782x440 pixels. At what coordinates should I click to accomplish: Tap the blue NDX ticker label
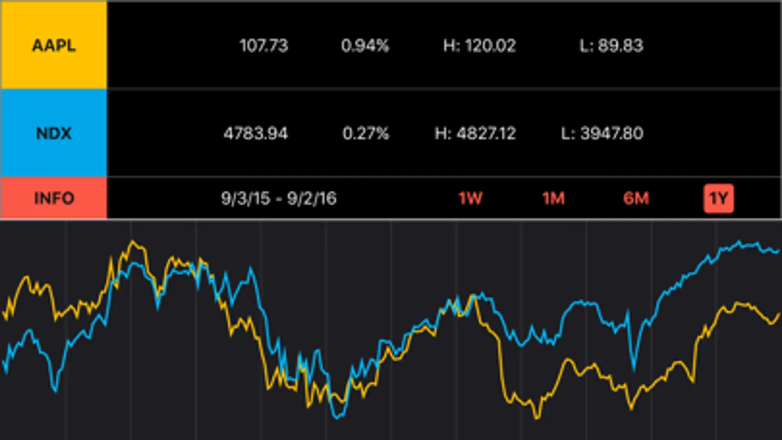coord(54,133)
